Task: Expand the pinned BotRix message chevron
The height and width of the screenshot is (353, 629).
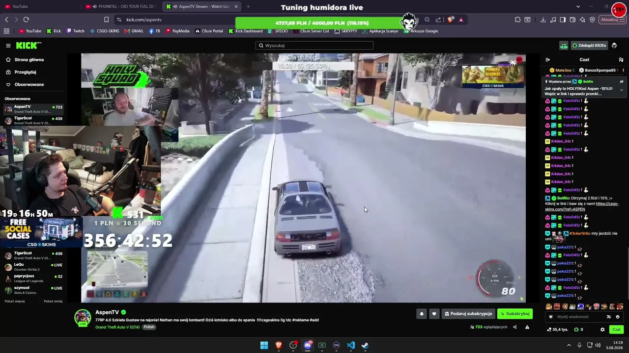Action: click(x=622, y=90)
